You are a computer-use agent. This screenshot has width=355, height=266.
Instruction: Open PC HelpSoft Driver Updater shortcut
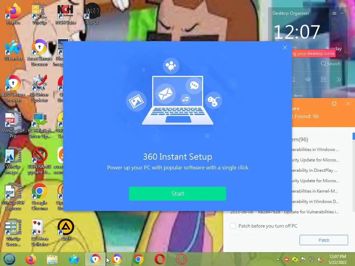[40, 125]
